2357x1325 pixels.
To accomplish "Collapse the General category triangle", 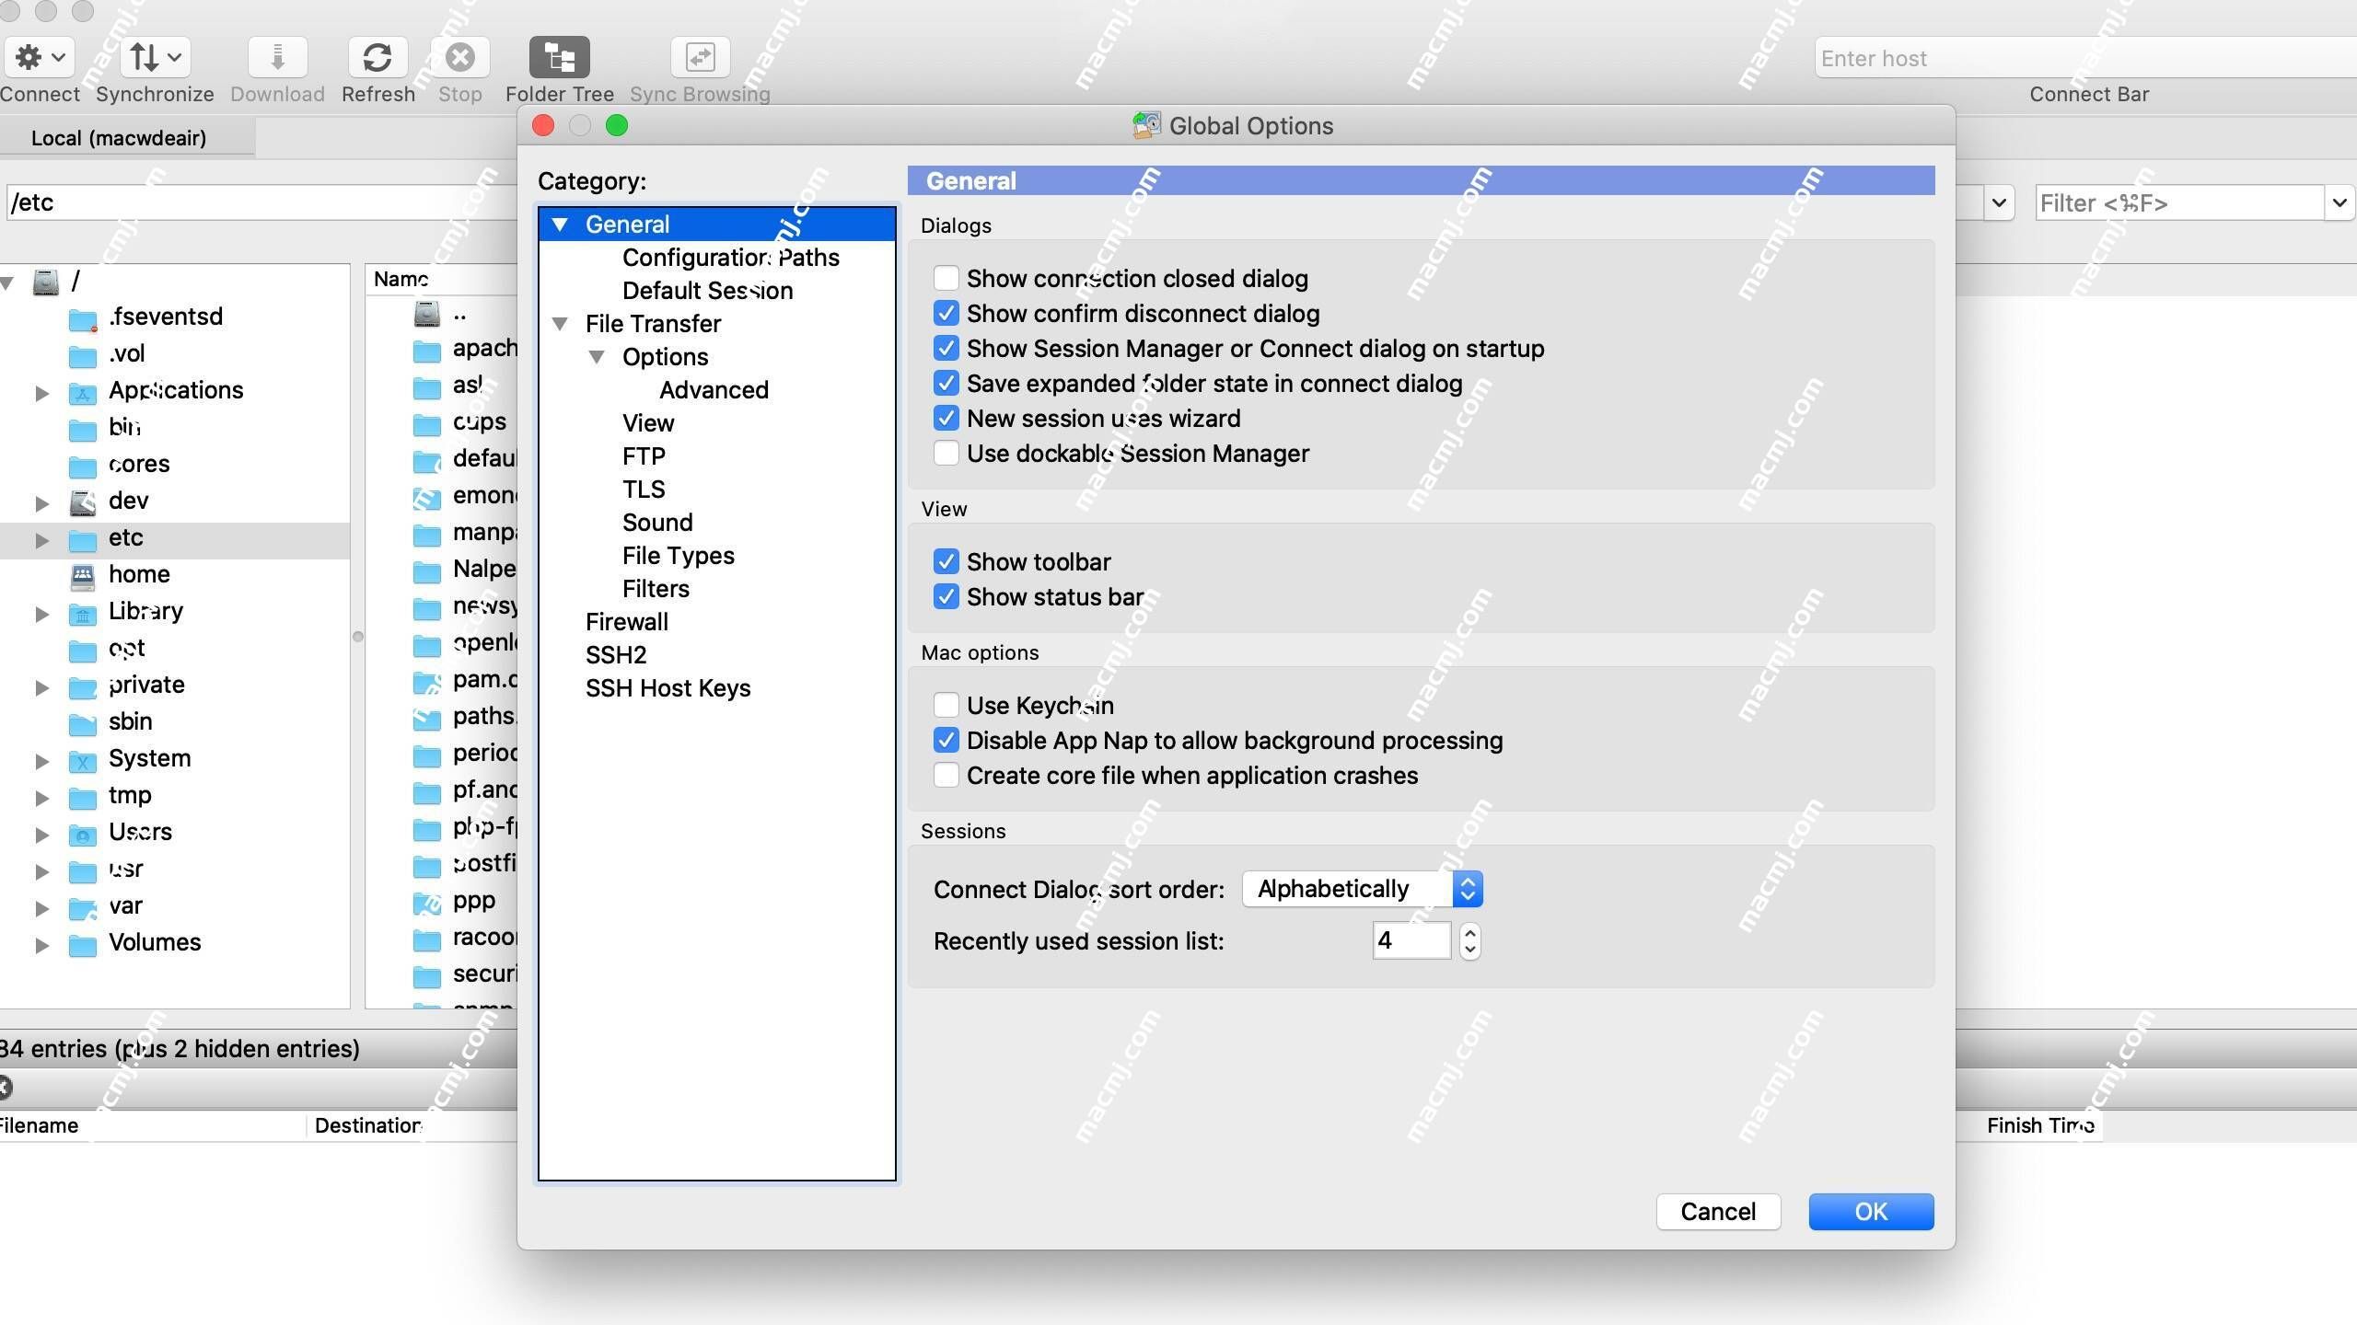I will tap(560, 224).
